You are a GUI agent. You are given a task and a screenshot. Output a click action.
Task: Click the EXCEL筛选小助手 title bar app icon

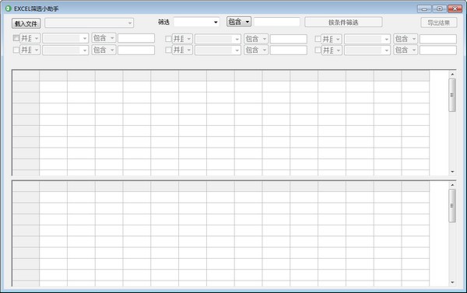(8, 9)
